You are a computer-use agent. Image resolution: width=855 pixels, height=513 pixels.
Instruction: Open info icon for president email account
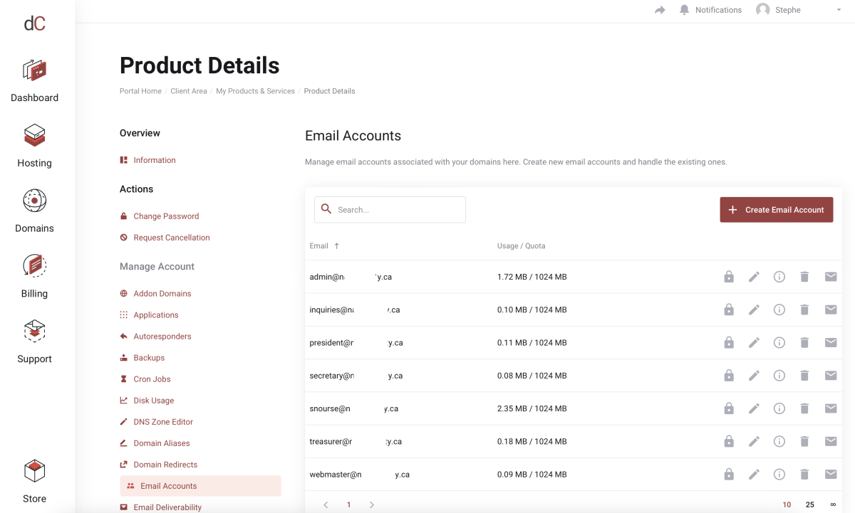(779, 342)
